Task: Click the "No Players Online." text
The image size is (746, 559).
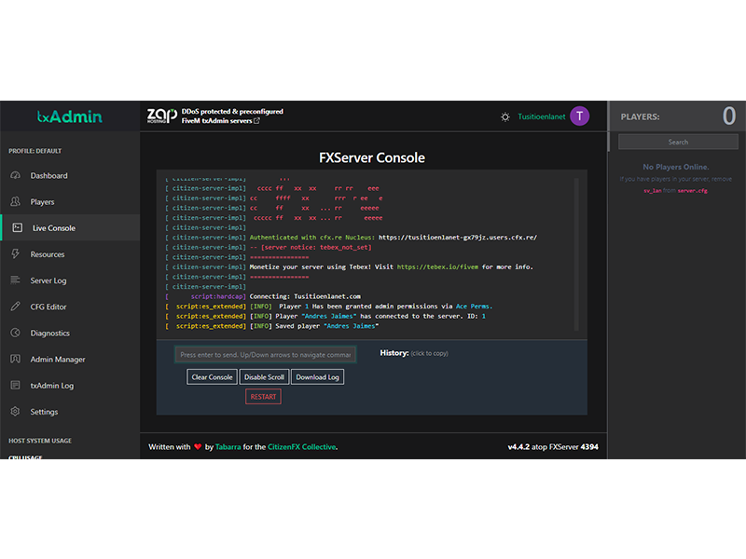Action: pyautogui.click(x=675, y=167)
